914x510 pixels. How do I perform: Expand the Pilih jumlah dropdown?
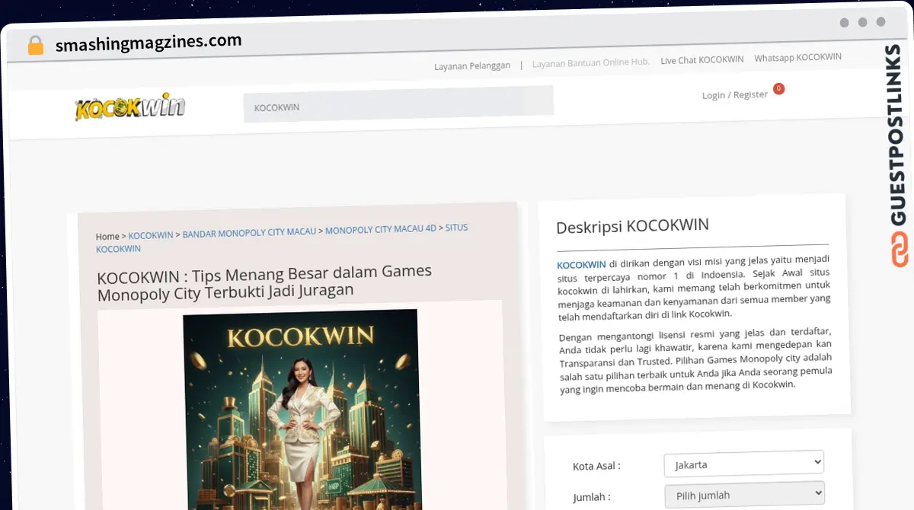click(x=745, y=494)
